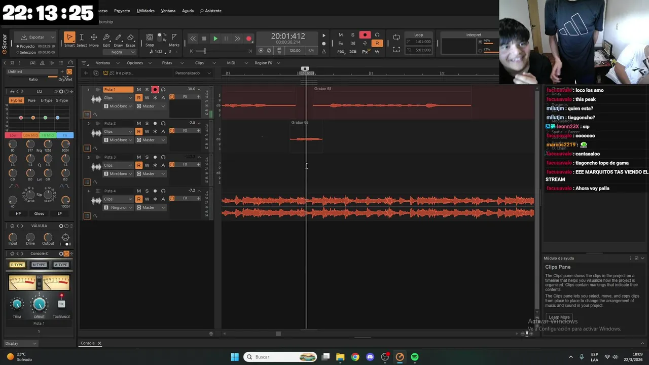
Task: Pause the transport
Action: [x=226, y=39]
